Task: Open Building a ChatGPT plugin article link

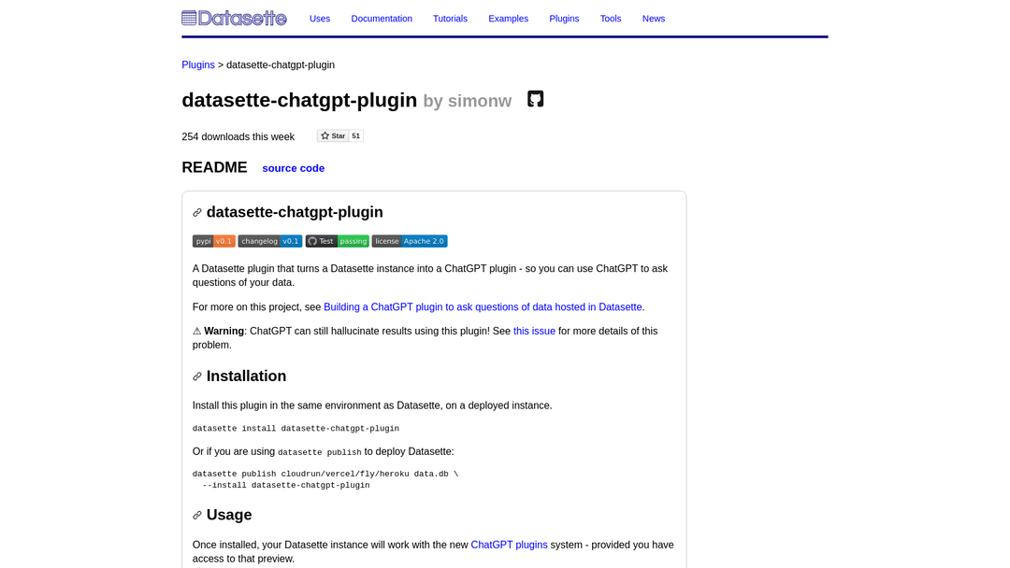Action: [x=483, y=307]
